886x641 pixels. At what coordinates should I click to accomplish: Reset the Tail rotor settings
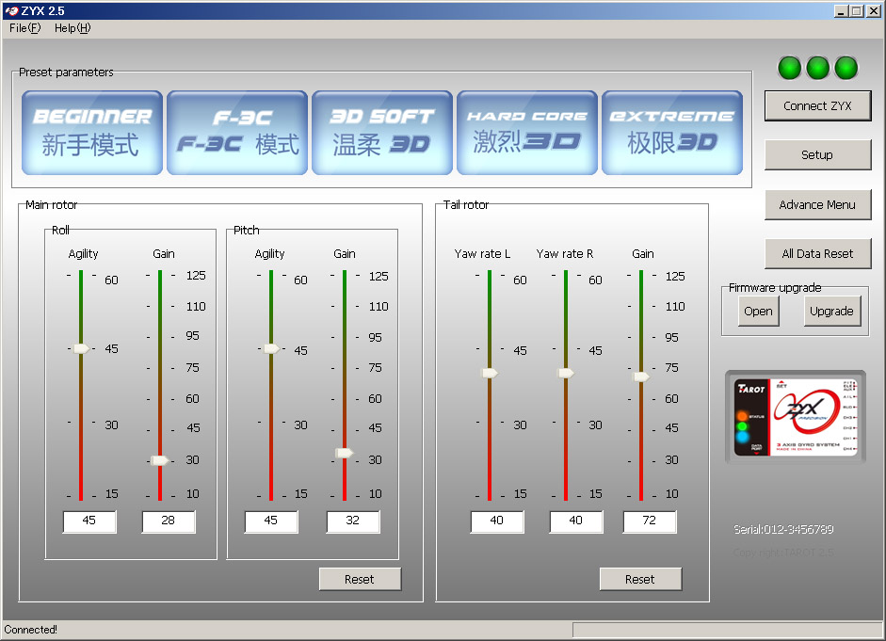pyautogui.click(x=640, y=580)
